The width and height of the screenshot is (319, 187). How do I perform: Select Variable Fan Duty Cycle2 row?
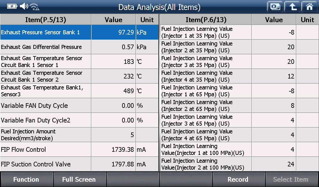coord(79,120)
